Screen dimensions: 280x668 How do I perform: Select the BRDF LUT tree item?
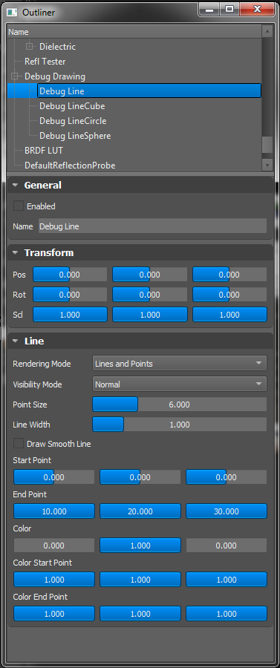tap(44, 151)
